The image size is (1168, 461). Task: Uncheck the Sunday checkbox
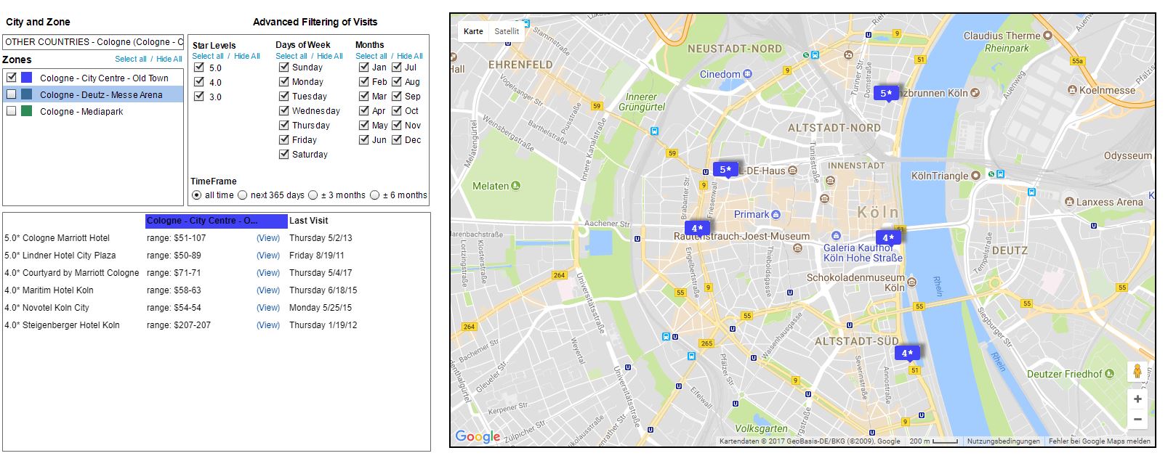click(284, 67)
